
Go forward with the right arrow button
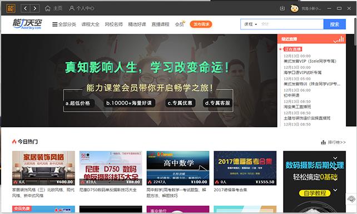click(x=34, y=8)
